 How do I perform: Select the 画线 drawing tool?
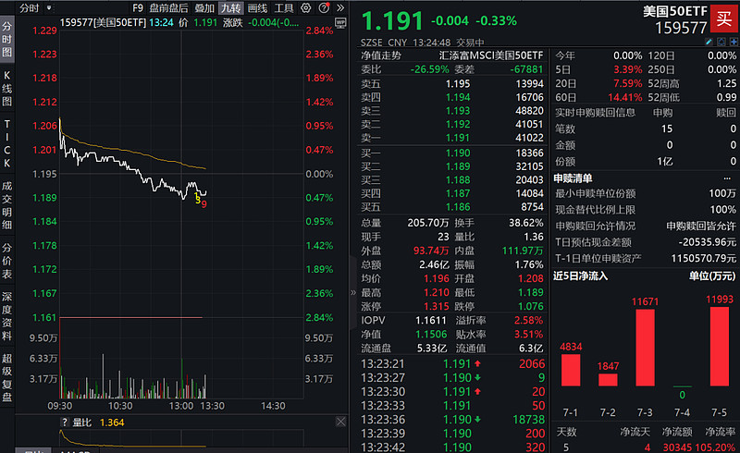(258, 8)
